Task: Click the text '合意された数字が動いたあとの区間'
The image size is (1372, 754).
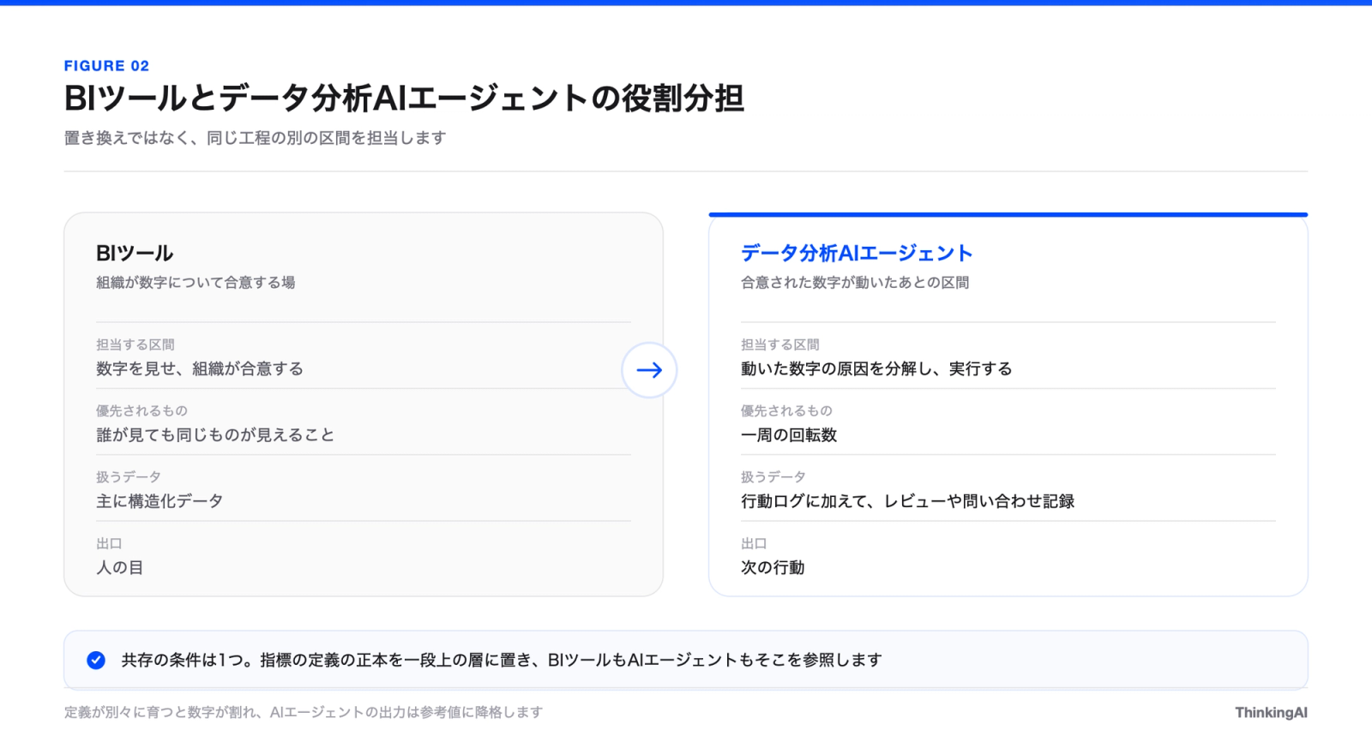Action: pyautogui.click(x=855, y=283)
